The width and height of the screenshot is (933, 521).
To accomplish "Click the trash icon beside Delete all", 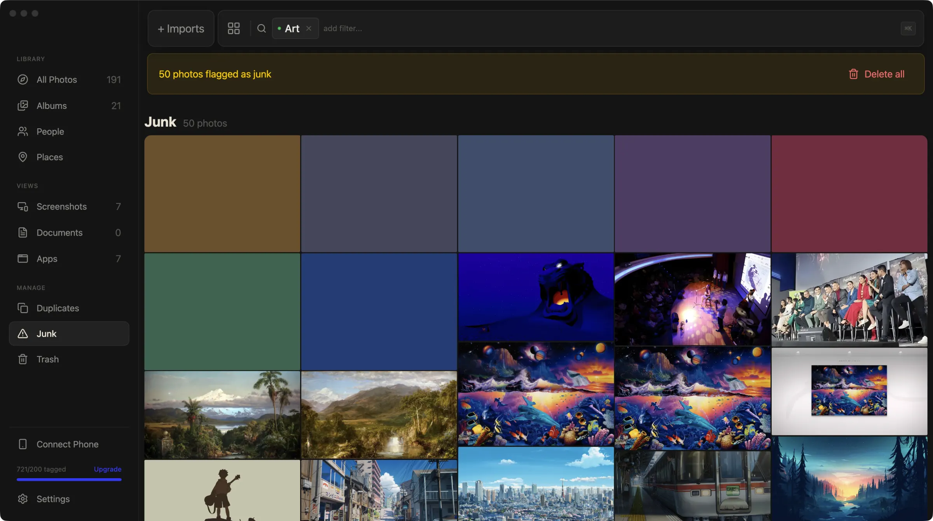I will tap(853, 74).
